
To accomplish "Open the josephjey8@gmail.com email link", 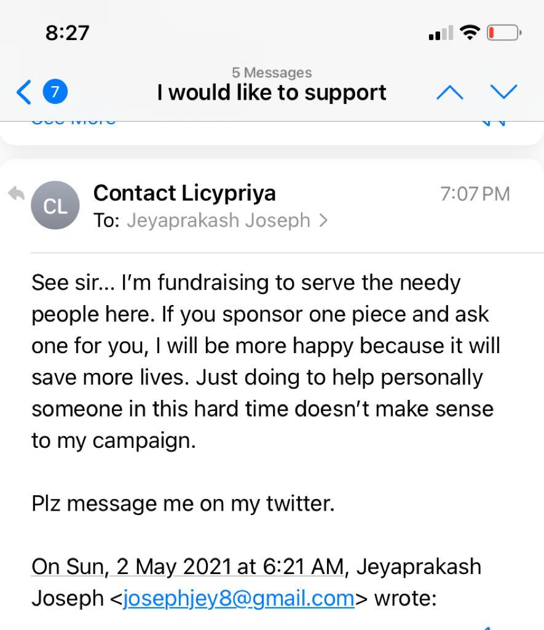I will 238,598.
